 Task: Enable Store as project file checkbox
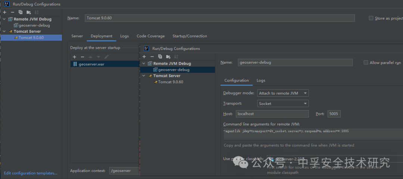(x=371, y=18)
